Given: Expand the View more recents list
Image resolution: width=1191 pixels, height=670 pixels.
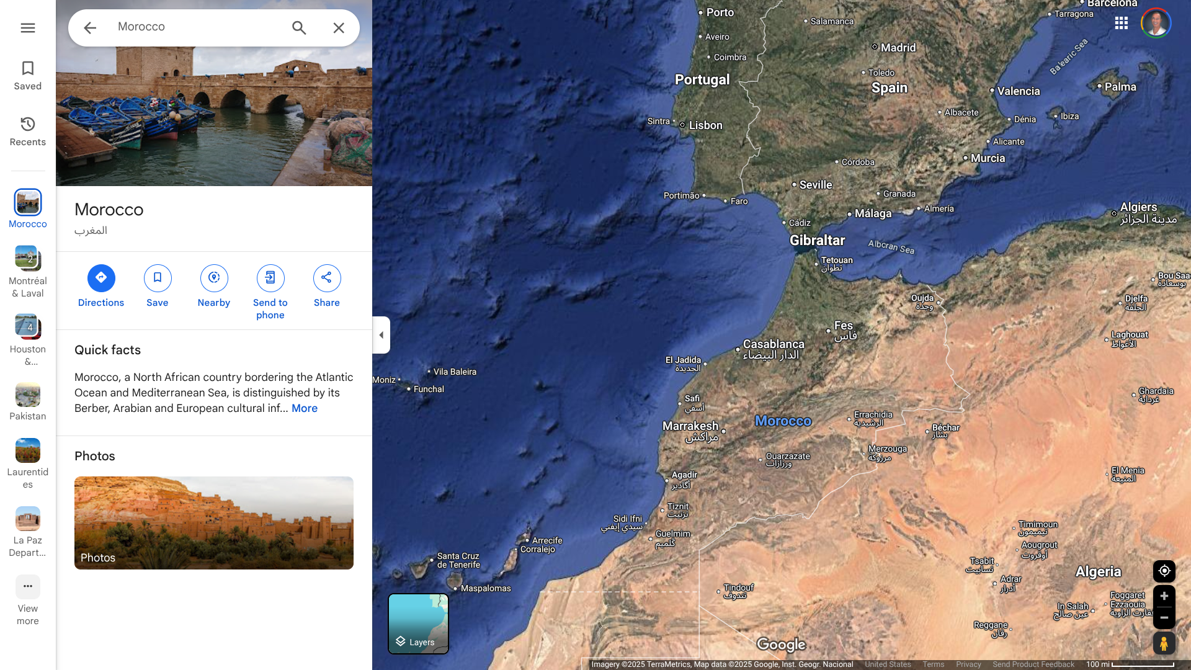Looking at the screenshot, I should point(27,587).
